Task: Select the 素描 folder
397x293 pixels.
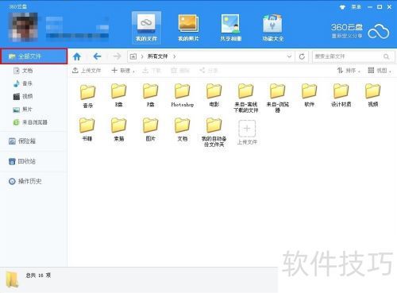Action: (x=119, y=129)
